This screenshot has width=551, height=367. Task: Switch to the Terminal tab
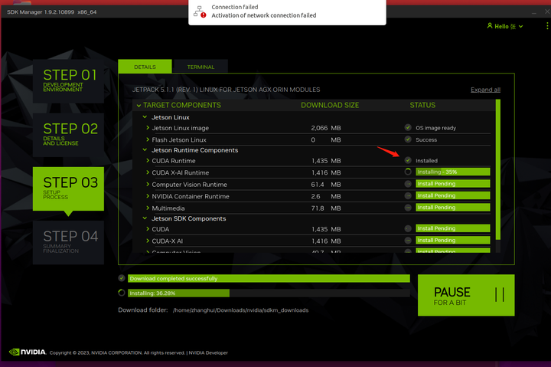[x=201, y=67]
